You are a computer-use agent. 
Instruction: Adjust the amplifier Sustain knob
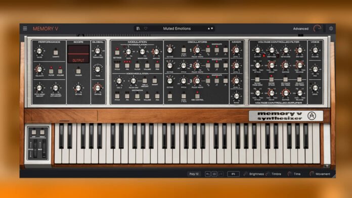tap(286, 93)
